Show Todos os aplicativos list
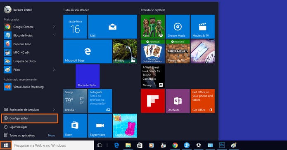This screenshot has width=287, height=150. click(29, 136)
